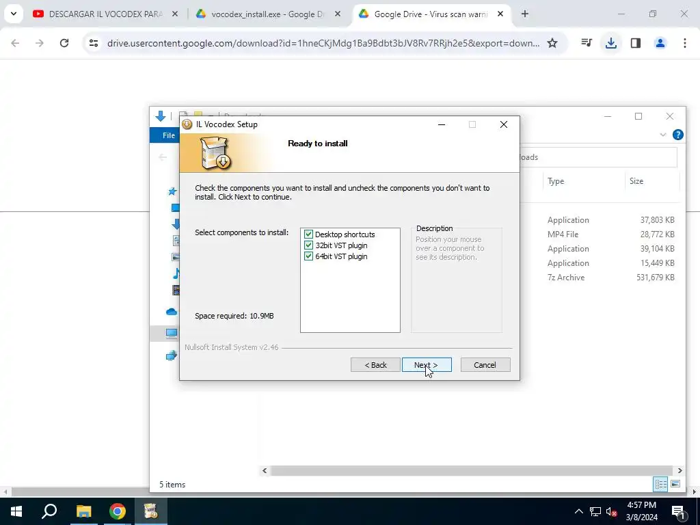Click the Explorer horizontal scrollbar track
Screen dimensions: 700x525
(472, 470)
